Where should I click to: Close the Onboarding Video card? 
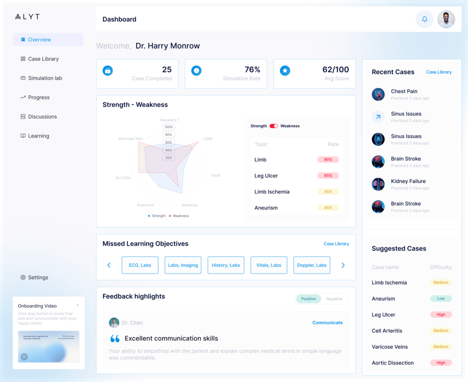coord(78,305)
